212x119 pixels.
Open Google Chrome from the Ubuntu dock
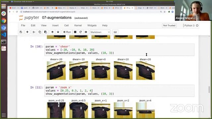pyautogui.click(x=4, y=20)
